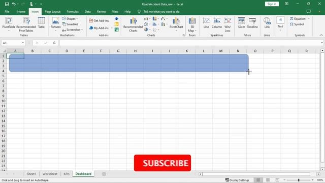Collapse the ribbon with the chevron
The width and height of the screenshot is (325, 183).
tap(321, 35)
